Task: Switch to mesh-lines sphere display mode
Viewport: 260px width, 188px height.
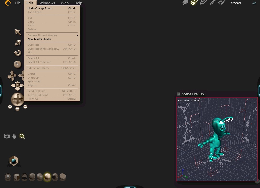Action: (x=32, y=176)
